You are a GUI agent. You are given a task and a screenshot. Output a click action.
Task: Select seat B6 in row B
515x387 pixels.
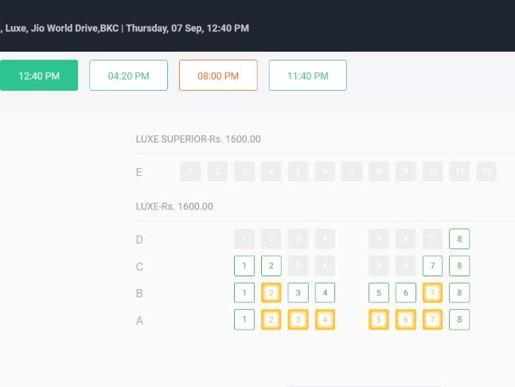coord(406,293)
